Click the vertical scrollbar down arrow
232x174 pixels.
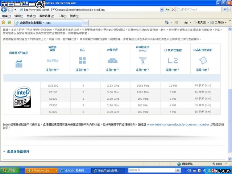pos(229,159)
